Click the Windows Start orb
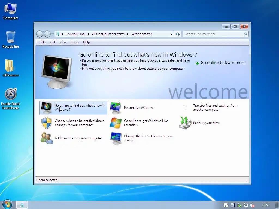The image size is (279, 209). (7, 205)
